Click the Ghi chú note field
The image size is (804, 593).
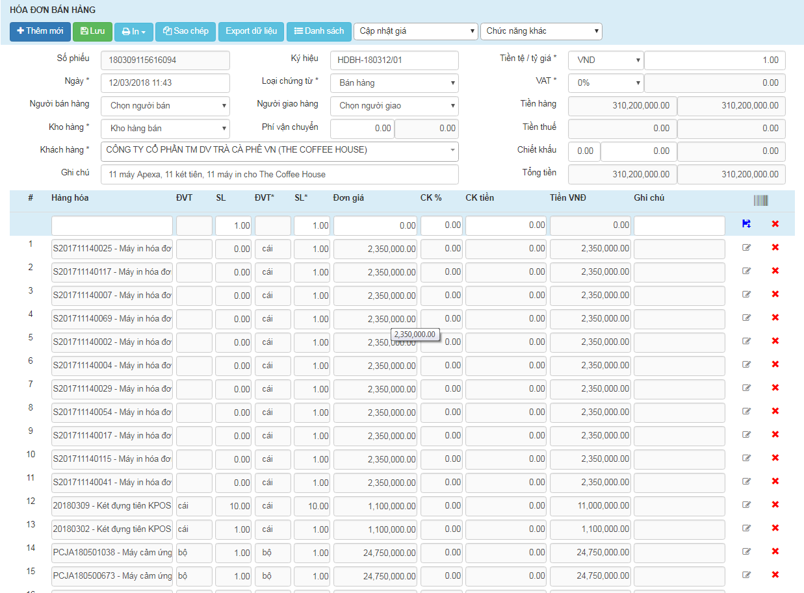(280, 174)
